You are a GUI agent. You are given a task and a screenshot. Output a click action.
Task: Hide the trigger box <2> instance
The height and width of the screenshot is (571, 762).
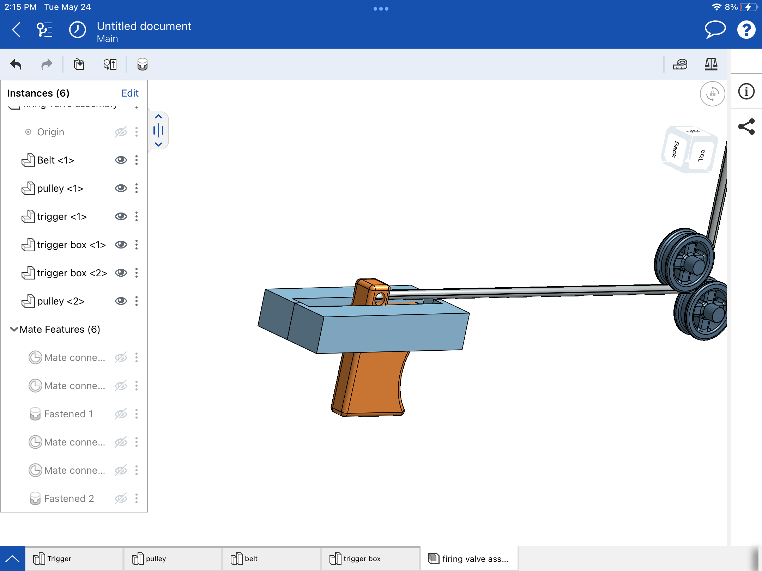121,273
